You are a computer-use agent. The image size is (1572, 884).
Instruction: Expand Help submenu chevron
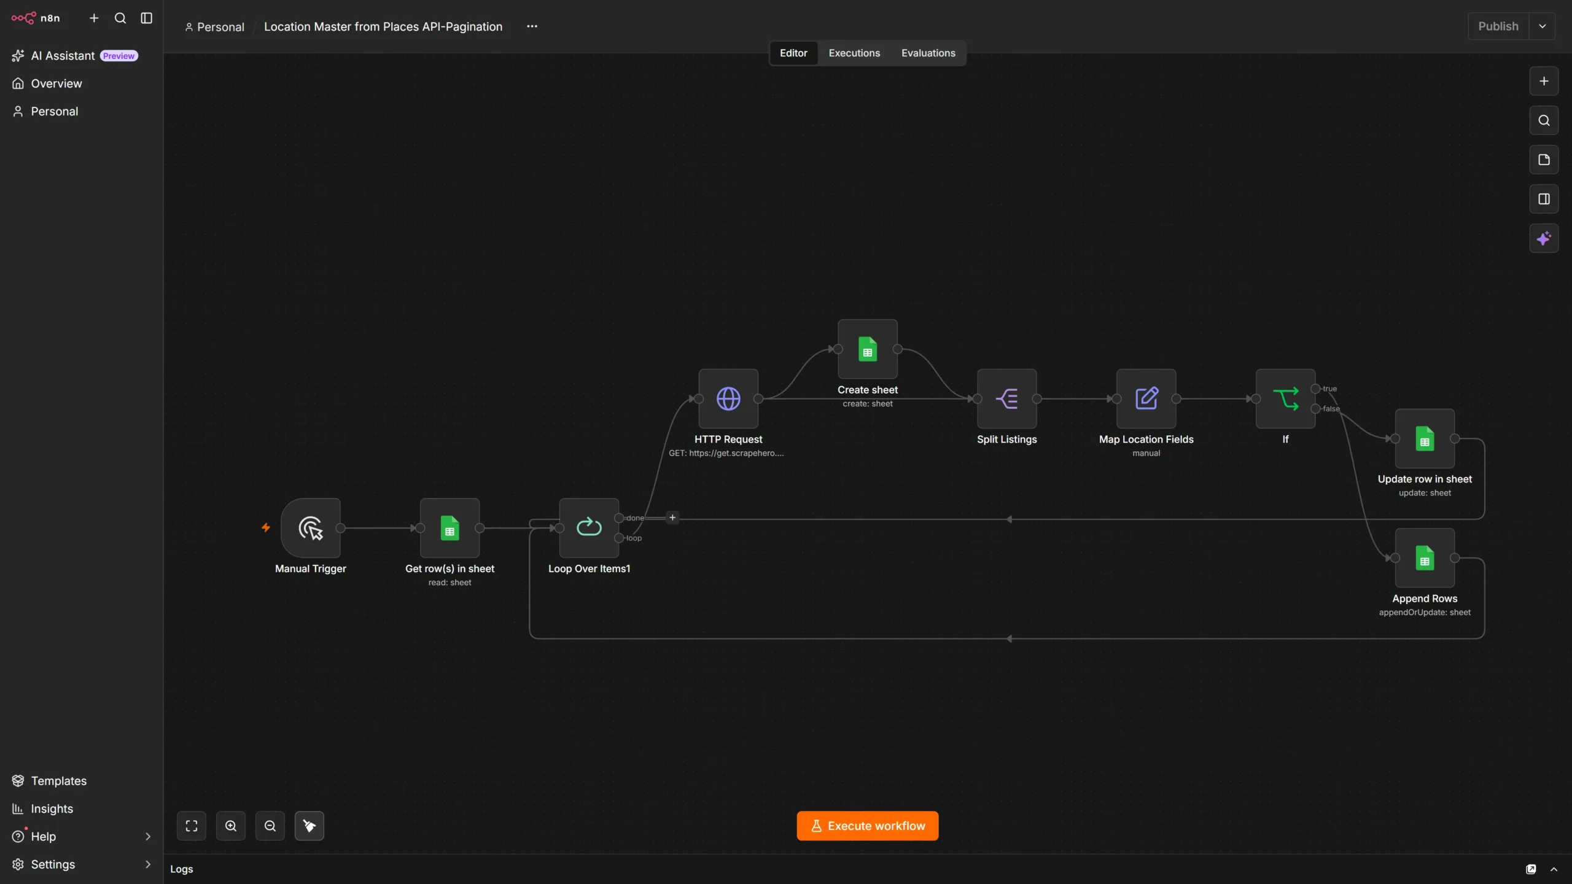[148, 837]
